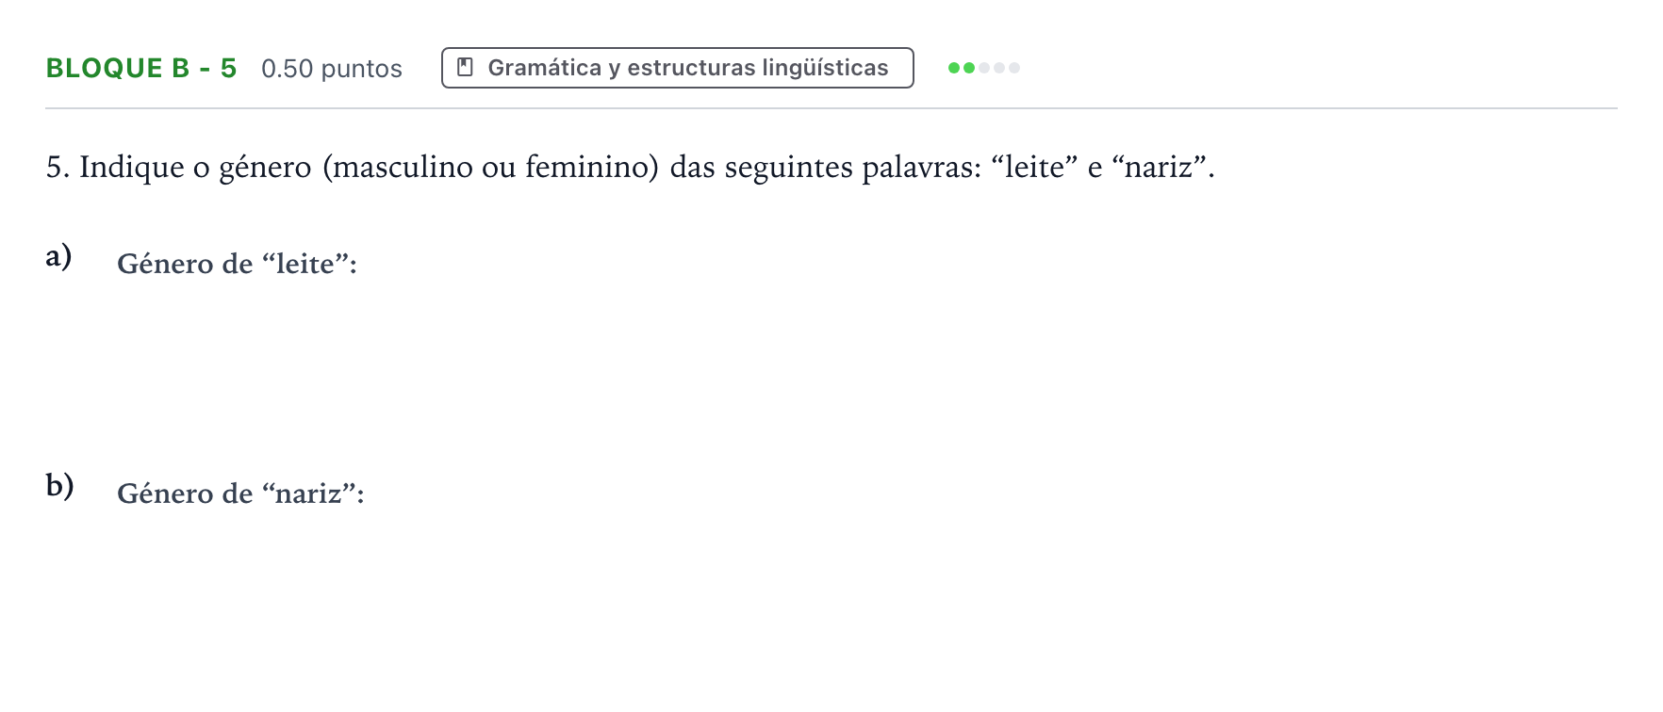Screen dimensions: 1663x712
Task: Click the third gray difficulty dot
Action: (x=984, y=68)
